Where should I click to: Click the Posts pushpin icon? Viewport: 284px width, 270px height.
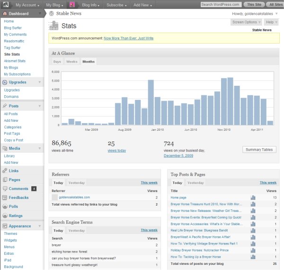tap(5, 106)
